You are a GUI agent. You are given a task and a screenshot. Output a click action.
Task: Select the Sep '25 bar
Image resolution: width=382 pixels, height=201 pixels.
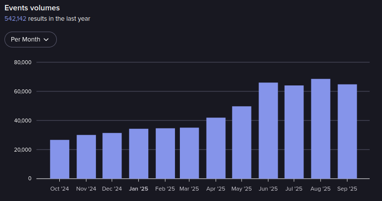(x=347, y=131)
